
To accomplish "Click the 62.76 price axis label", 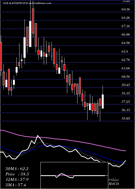I will click(x=126, y=60).
